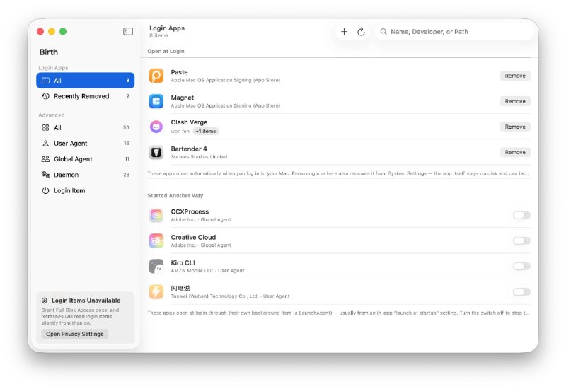The height and width of the screenshot is (389, 566).
Task: Select the Kiro CLI row name
Action: [x=183, y=262]
